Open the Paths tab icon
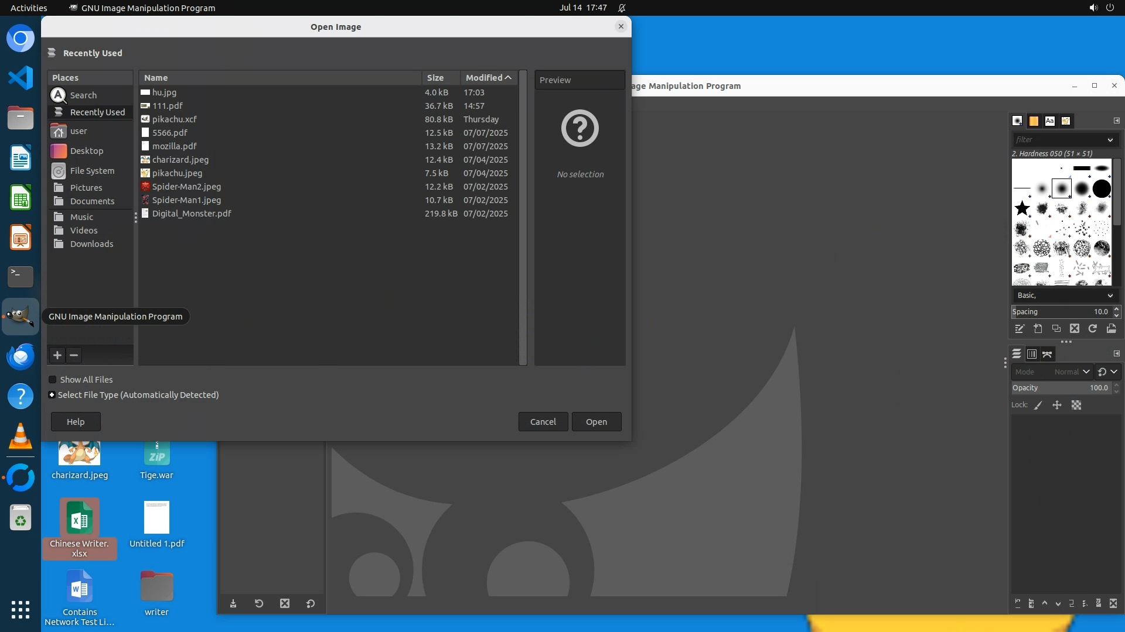 click(1047, 354)
